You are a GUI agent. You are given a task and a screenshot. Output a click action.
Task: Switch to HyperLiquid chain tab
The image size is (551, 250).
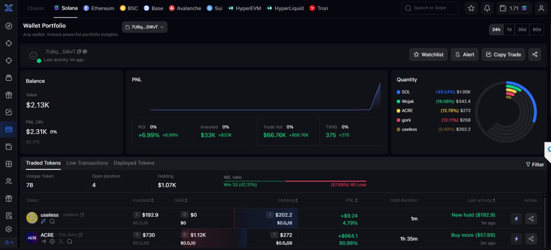286,8
